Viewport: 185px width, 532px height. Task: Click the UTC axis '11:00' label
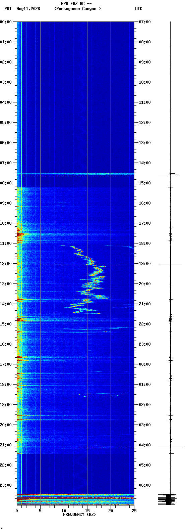145,102
